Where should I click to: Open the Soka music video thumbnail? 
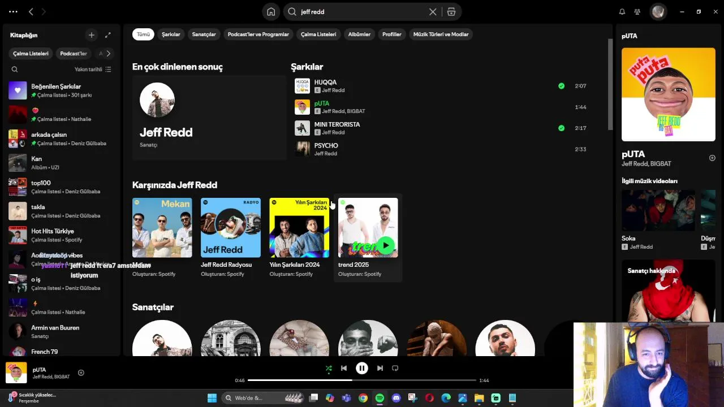pyautogui.click(x=658, y=210)
